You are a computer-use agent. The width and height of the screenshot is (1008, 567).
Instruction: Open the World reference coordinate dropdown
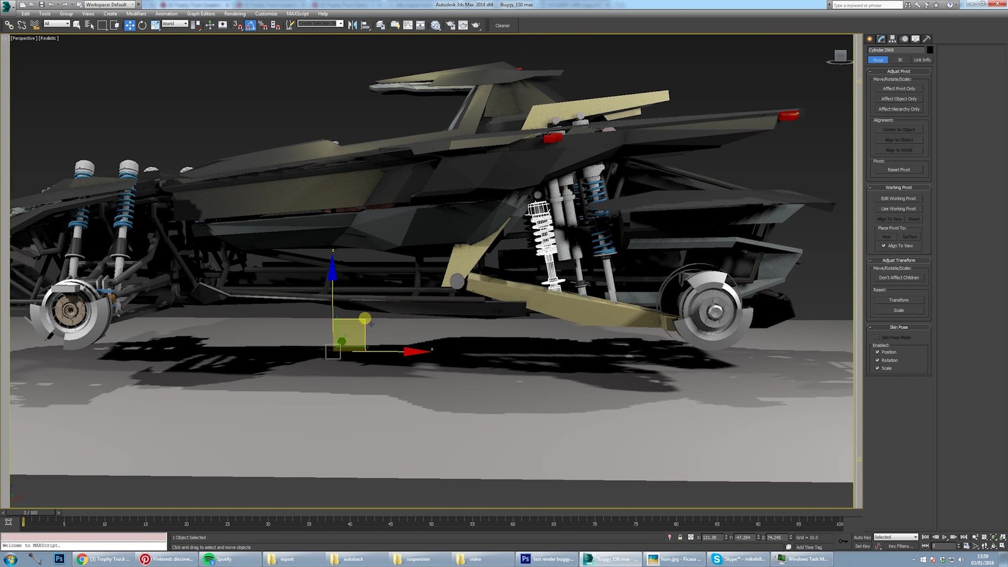[x=185, y=24]
